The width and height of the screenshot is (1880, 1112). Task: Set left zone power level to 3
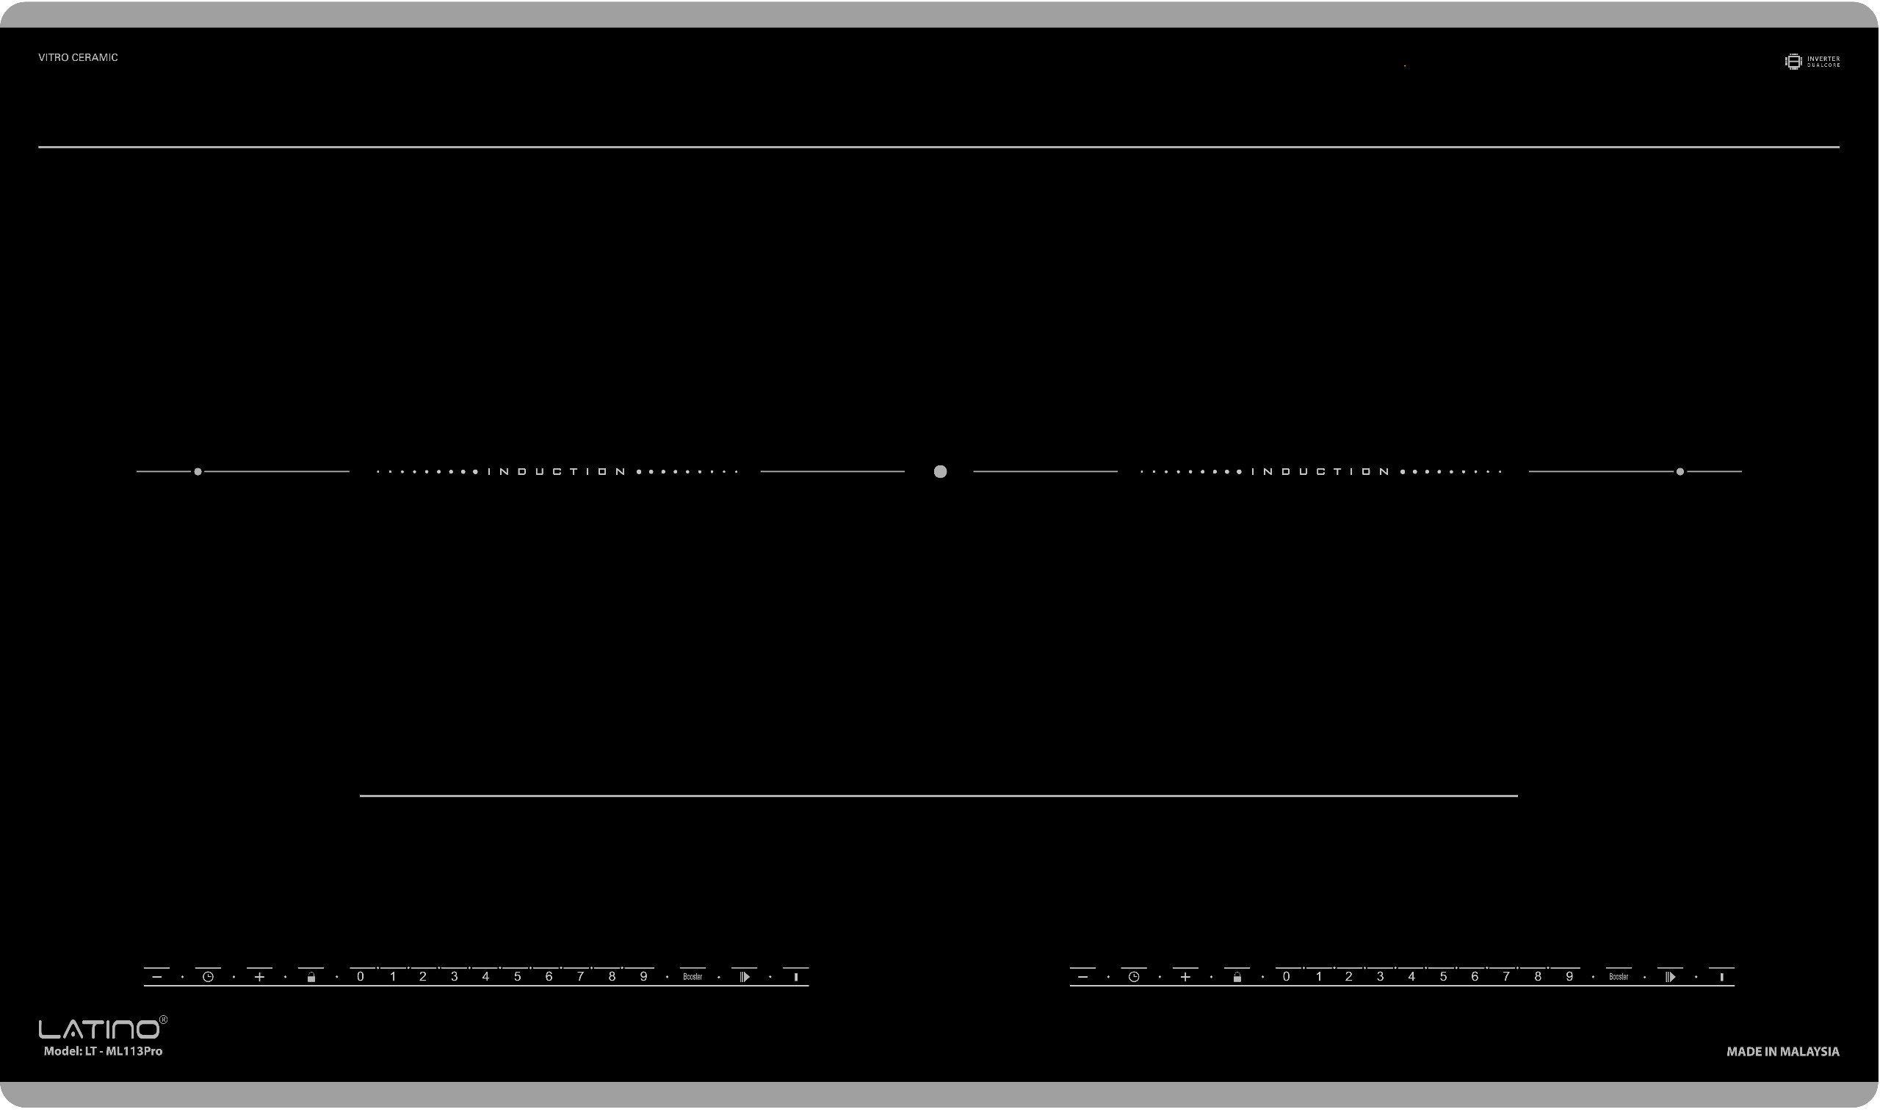coord(455,977)
